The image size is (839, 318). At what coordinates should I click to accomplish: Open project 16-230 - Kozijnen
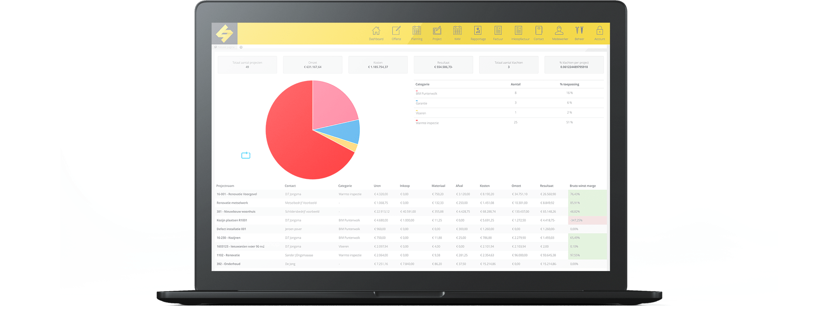click(x=228, y=238)
